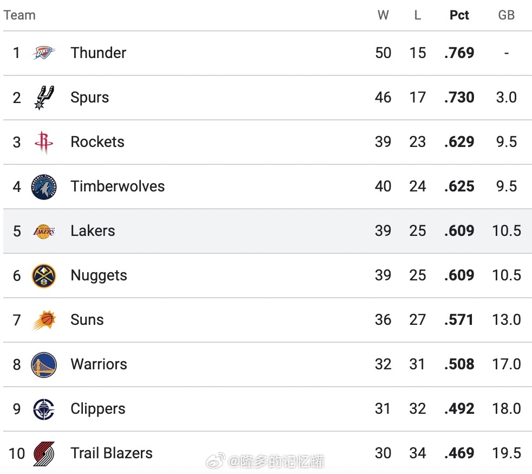The image size is (532, 474).
Task: Click the Spurs team logo
Action: pos(44,98)
